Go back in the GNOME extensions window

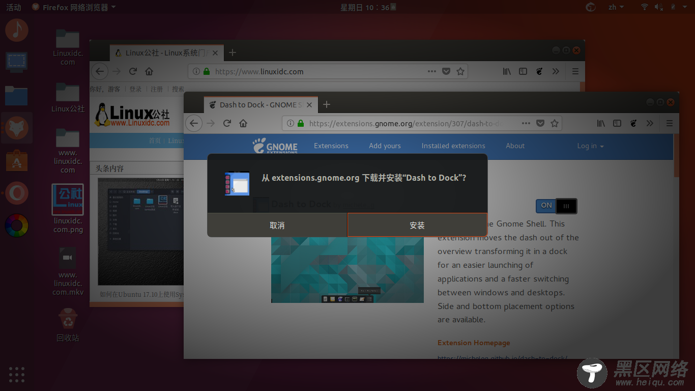click(194, 123)
